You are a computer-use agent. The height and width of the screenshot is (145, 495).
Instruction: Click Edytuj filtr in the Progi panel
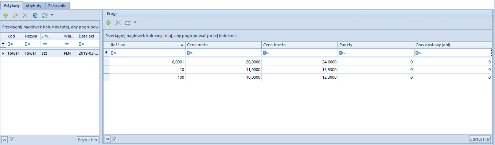[480, 139]
